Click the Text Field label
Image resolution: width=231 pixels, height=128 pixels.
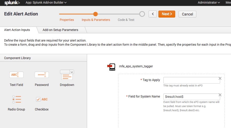[x=16, y=85]
